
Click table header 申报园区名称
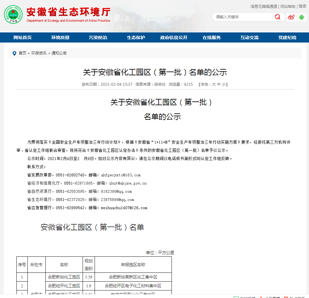tap(133, 265)
